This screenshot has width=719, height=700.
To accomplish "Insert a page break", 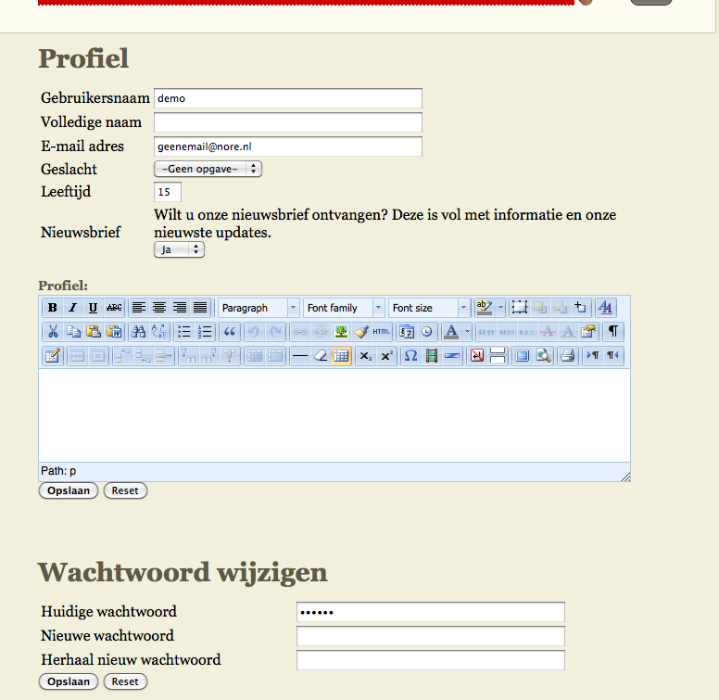I will 498,355.
